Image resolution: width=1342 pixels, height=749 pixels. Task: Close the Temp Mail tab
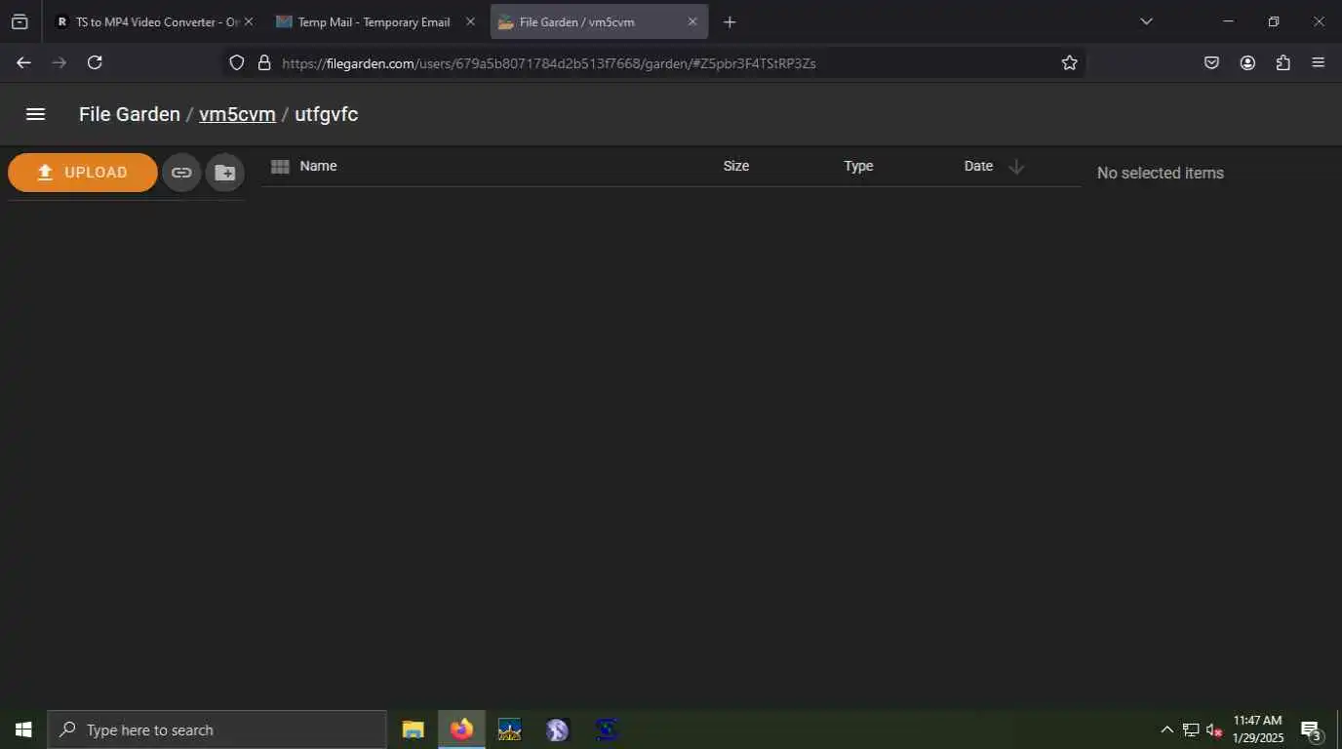[x=471, y=21]
